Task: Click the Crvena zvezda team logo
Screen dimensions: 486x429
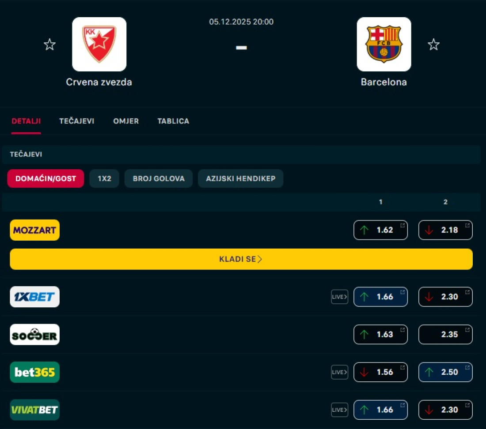Action: tap(99, 45)
